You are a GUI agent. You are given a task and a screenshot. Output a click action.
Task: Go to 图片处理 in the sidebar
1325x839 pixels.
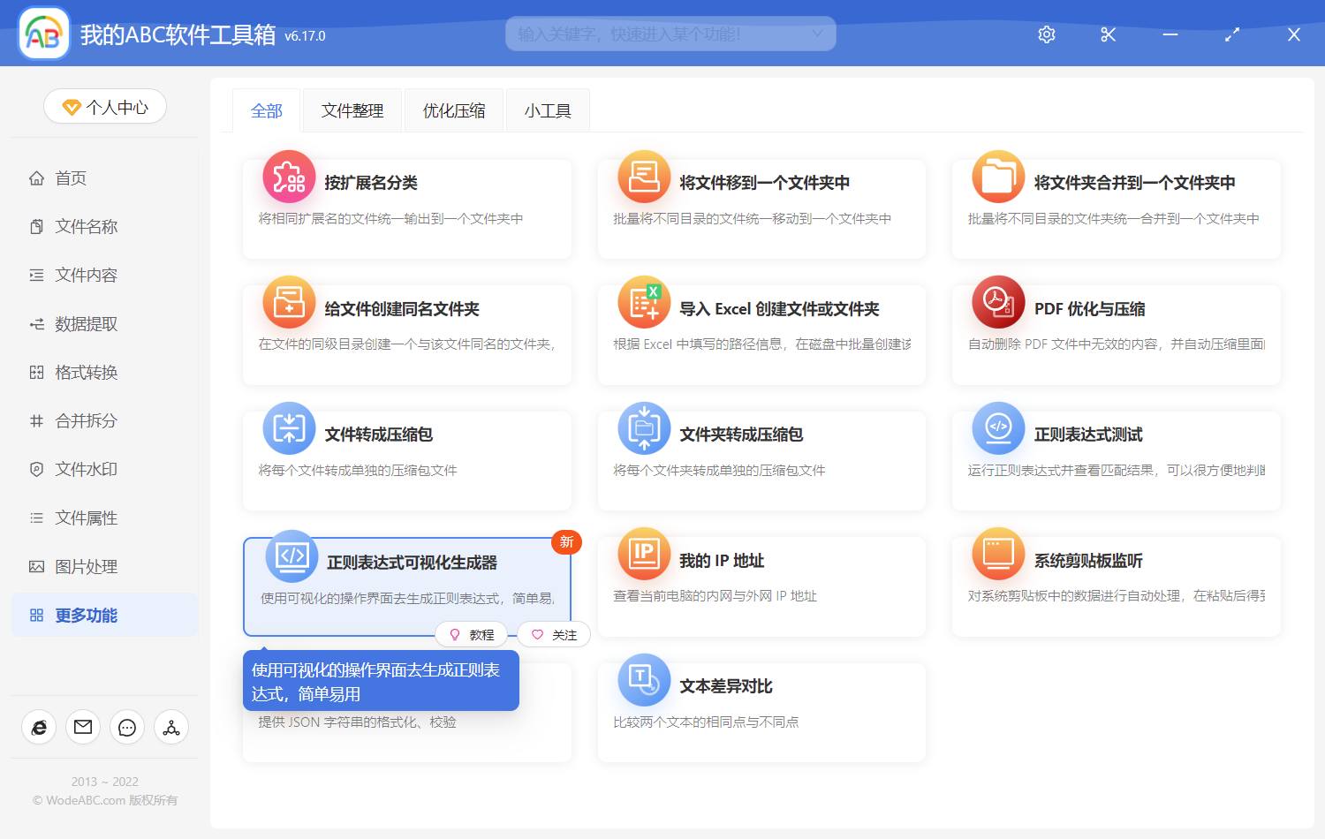(86, 567)
